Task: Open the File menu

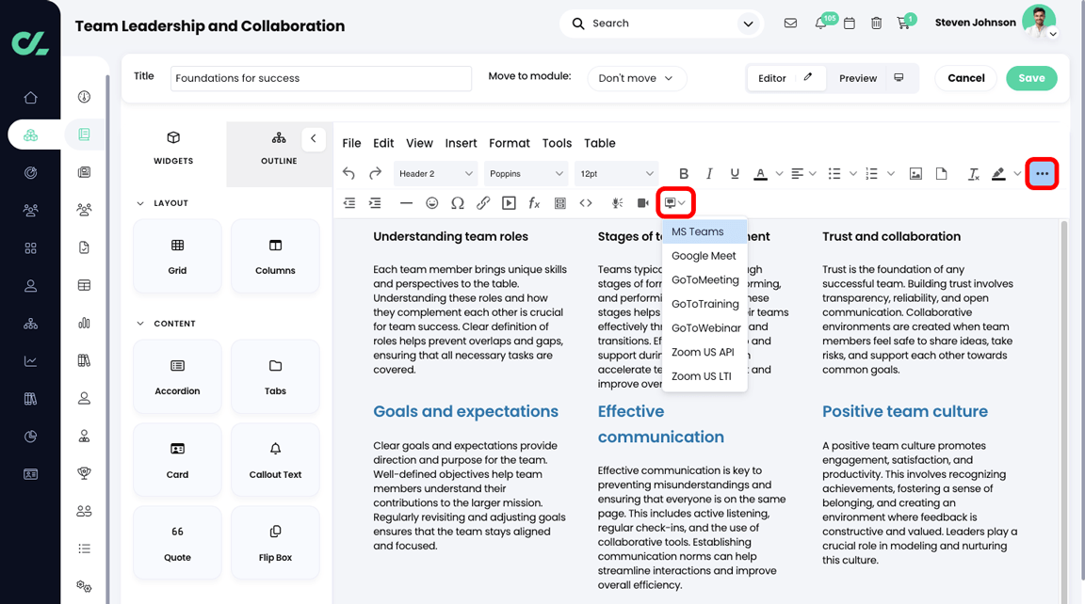Action: [351, 143]
